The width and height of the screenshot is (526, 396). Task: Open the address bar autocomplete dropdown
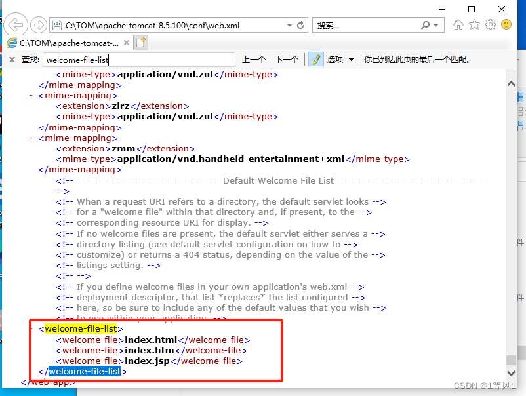[x=289, y=26]
